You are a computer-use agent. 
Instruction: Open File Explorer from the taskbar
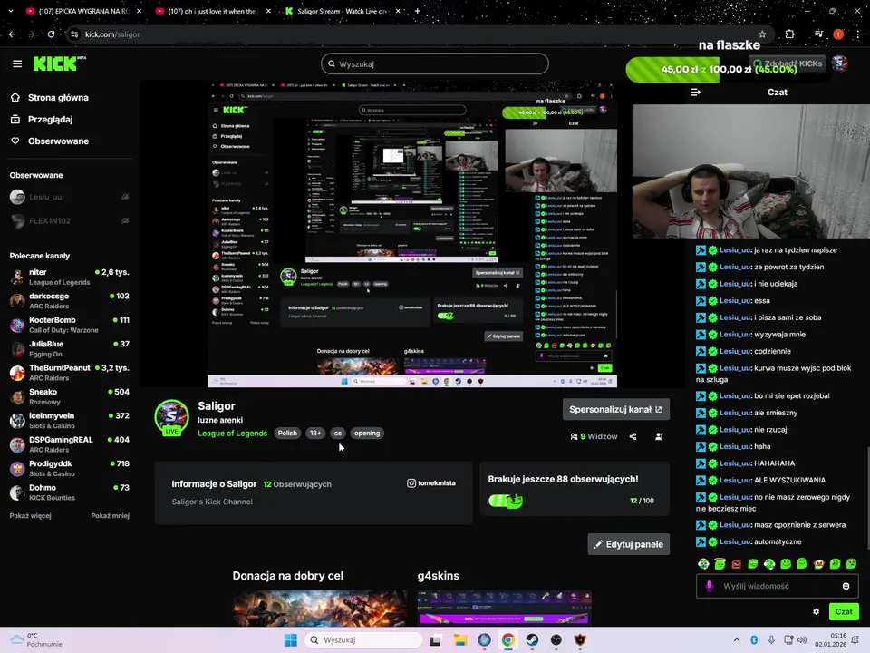pos(460,640)
